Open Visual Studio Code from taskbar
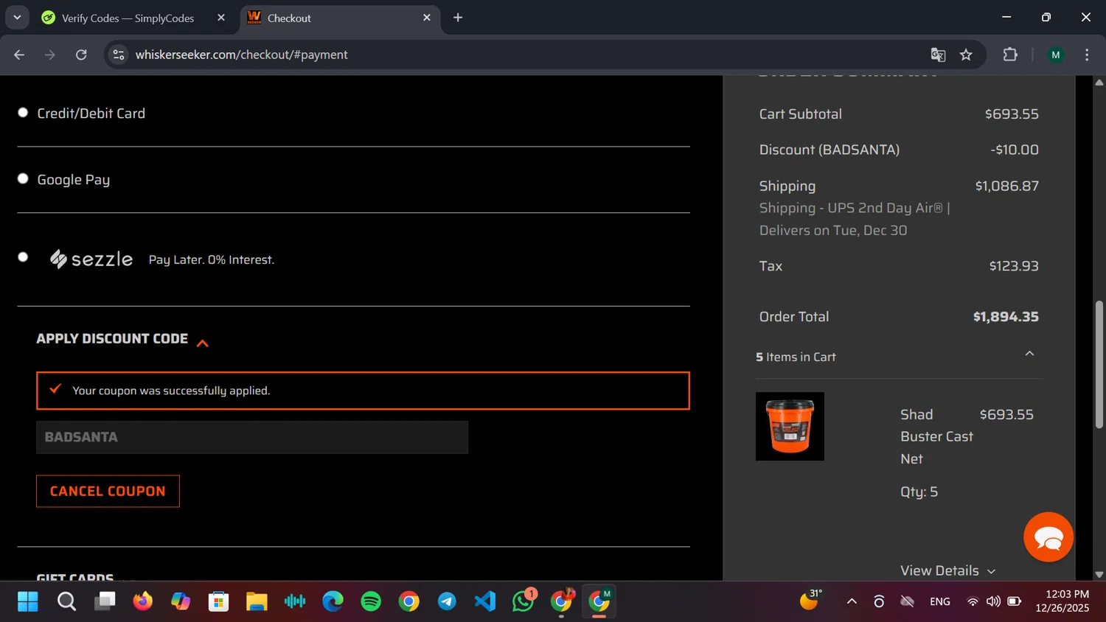Viewport: 1106px width, 622px height. tap(485, 601)
